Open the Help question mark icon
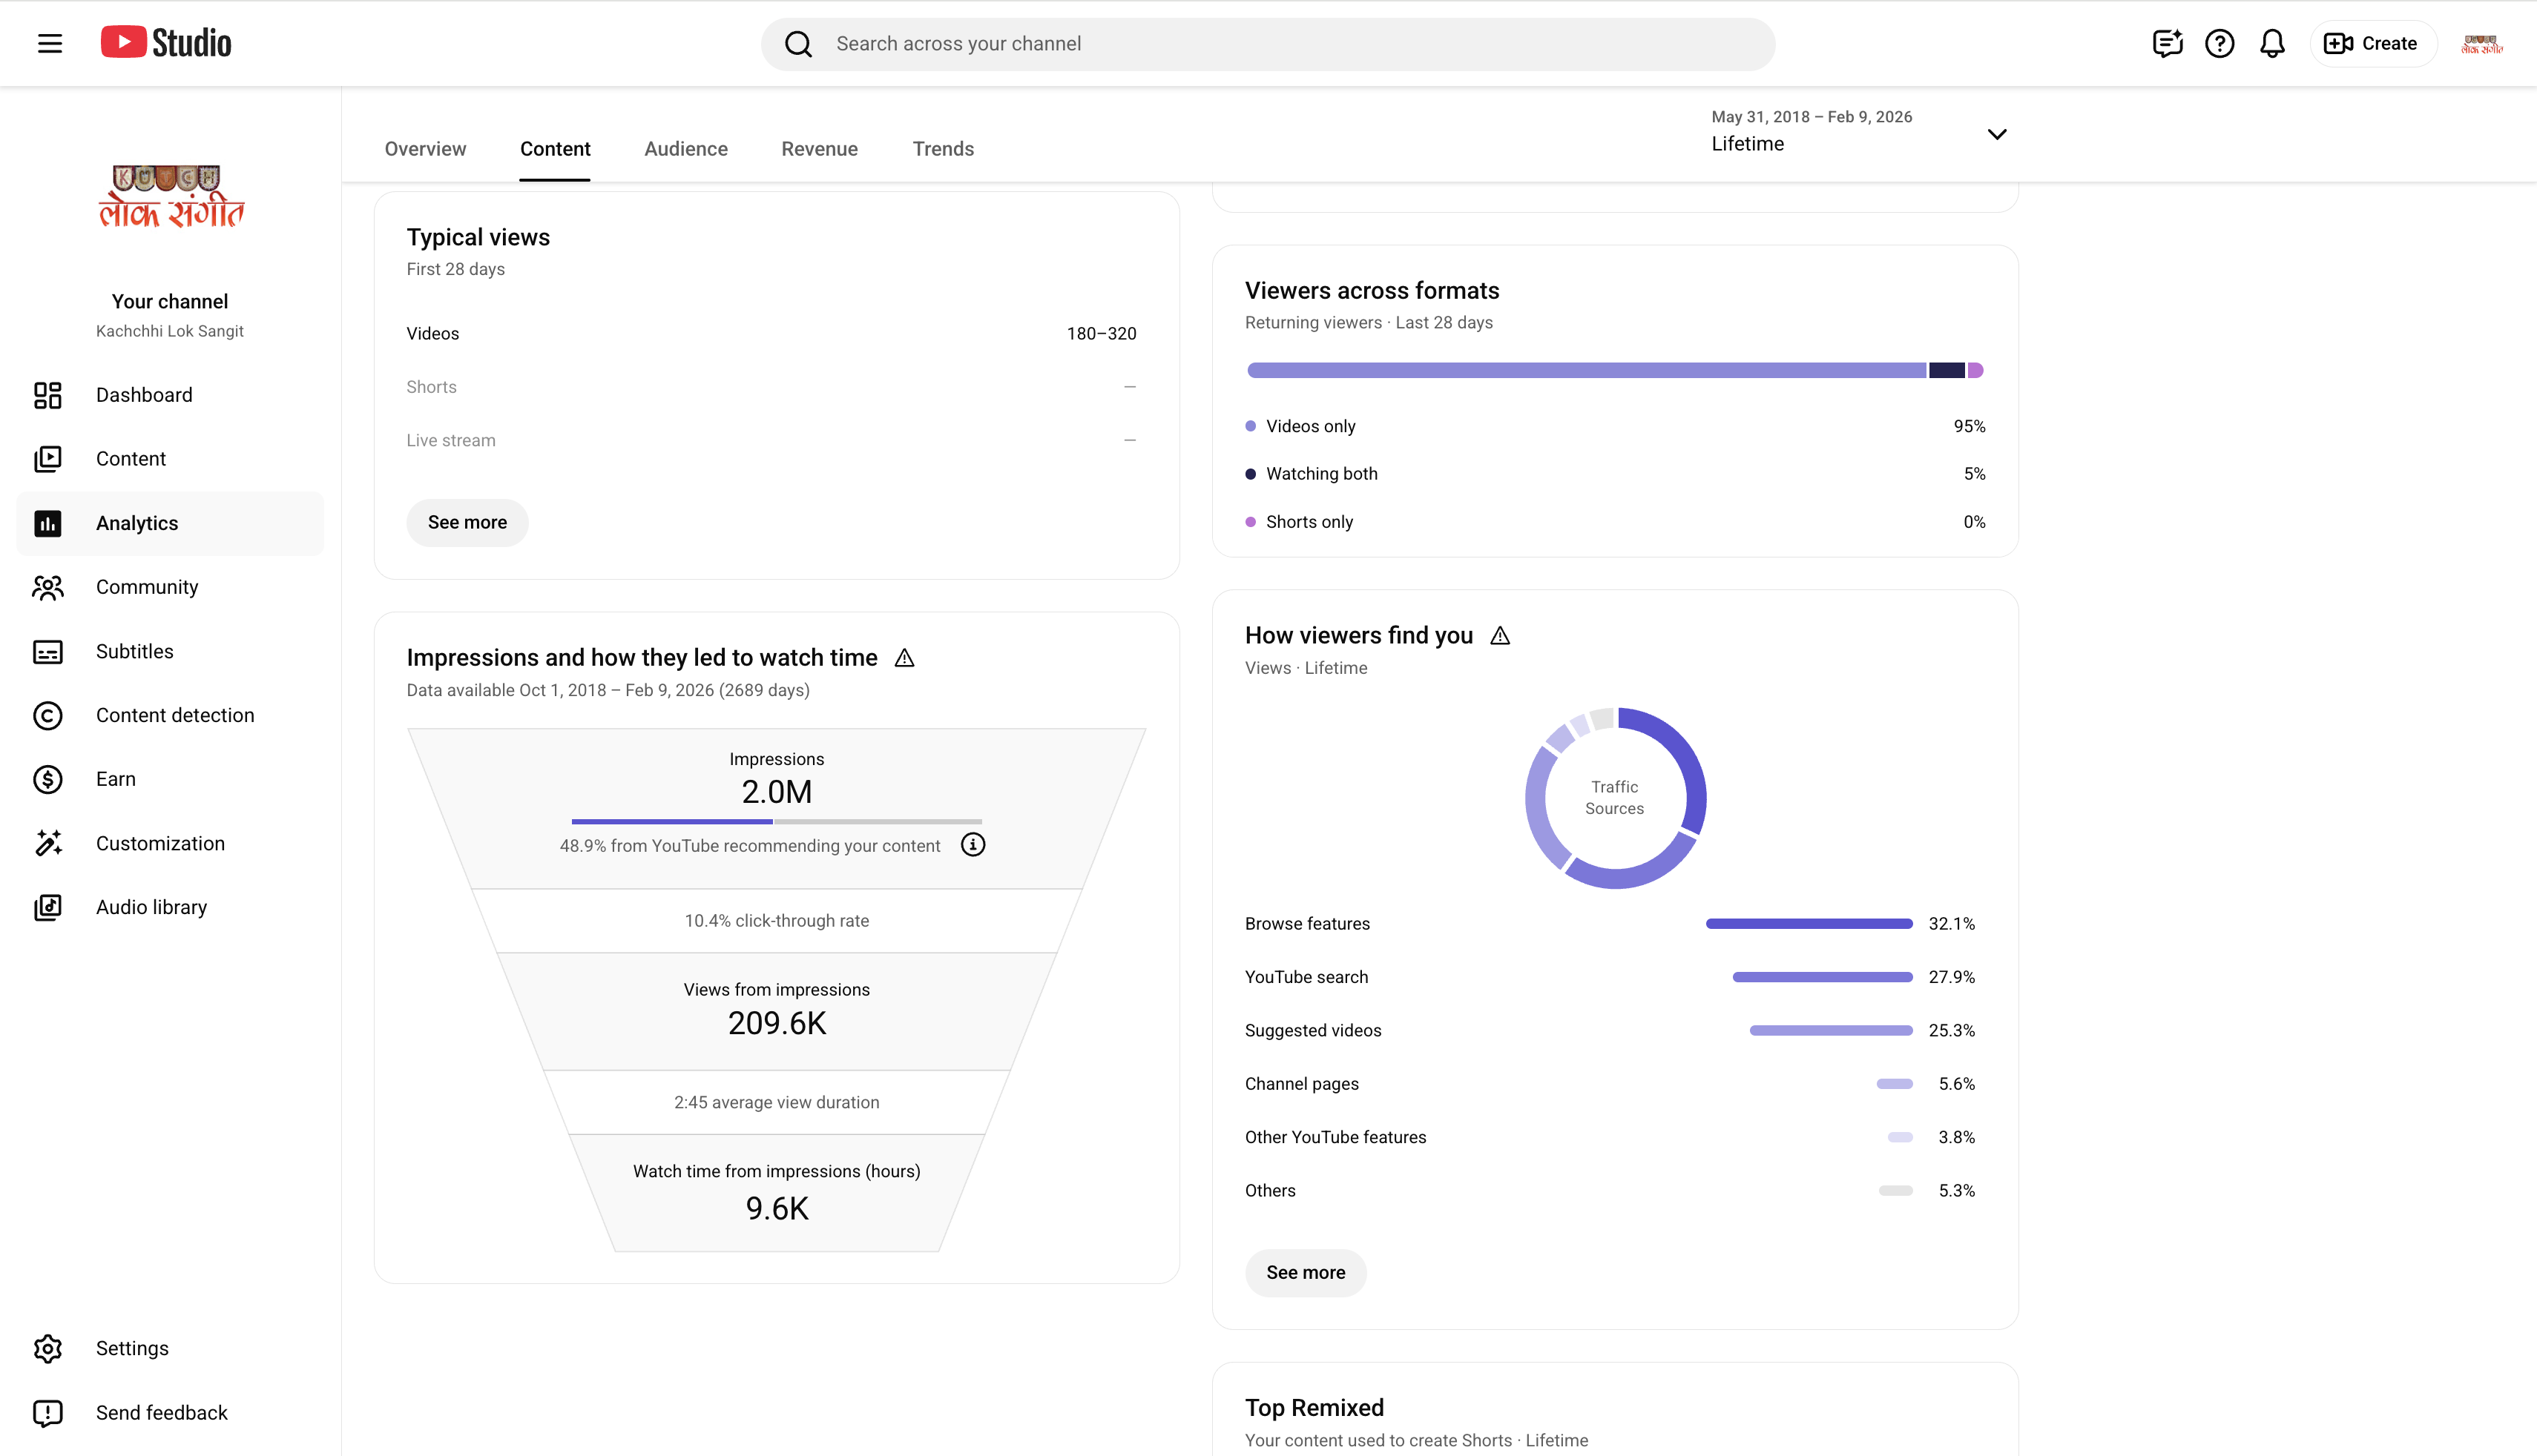2537x1456 pixels. (x=2219, y=44)
